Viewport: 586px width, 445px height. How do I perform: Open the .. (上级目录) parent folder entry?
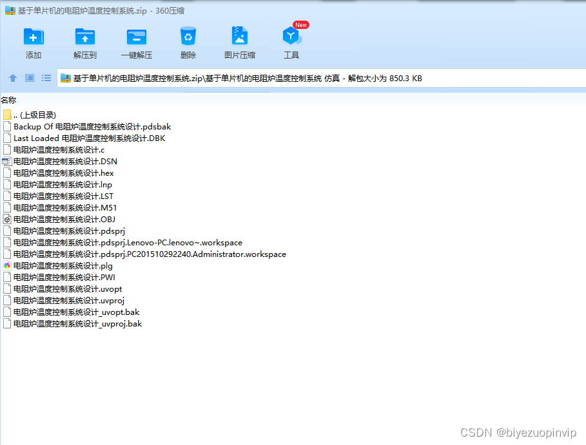35,115
